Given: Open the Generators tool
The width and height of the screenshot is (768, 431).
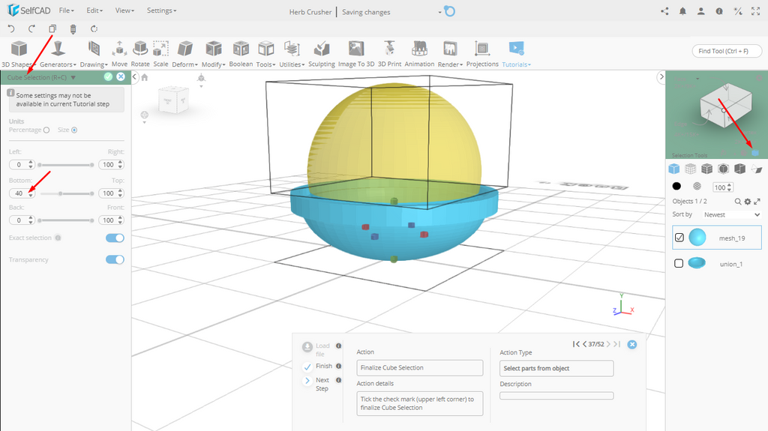Looking at the screenshot, I should (x=58, y=54).
